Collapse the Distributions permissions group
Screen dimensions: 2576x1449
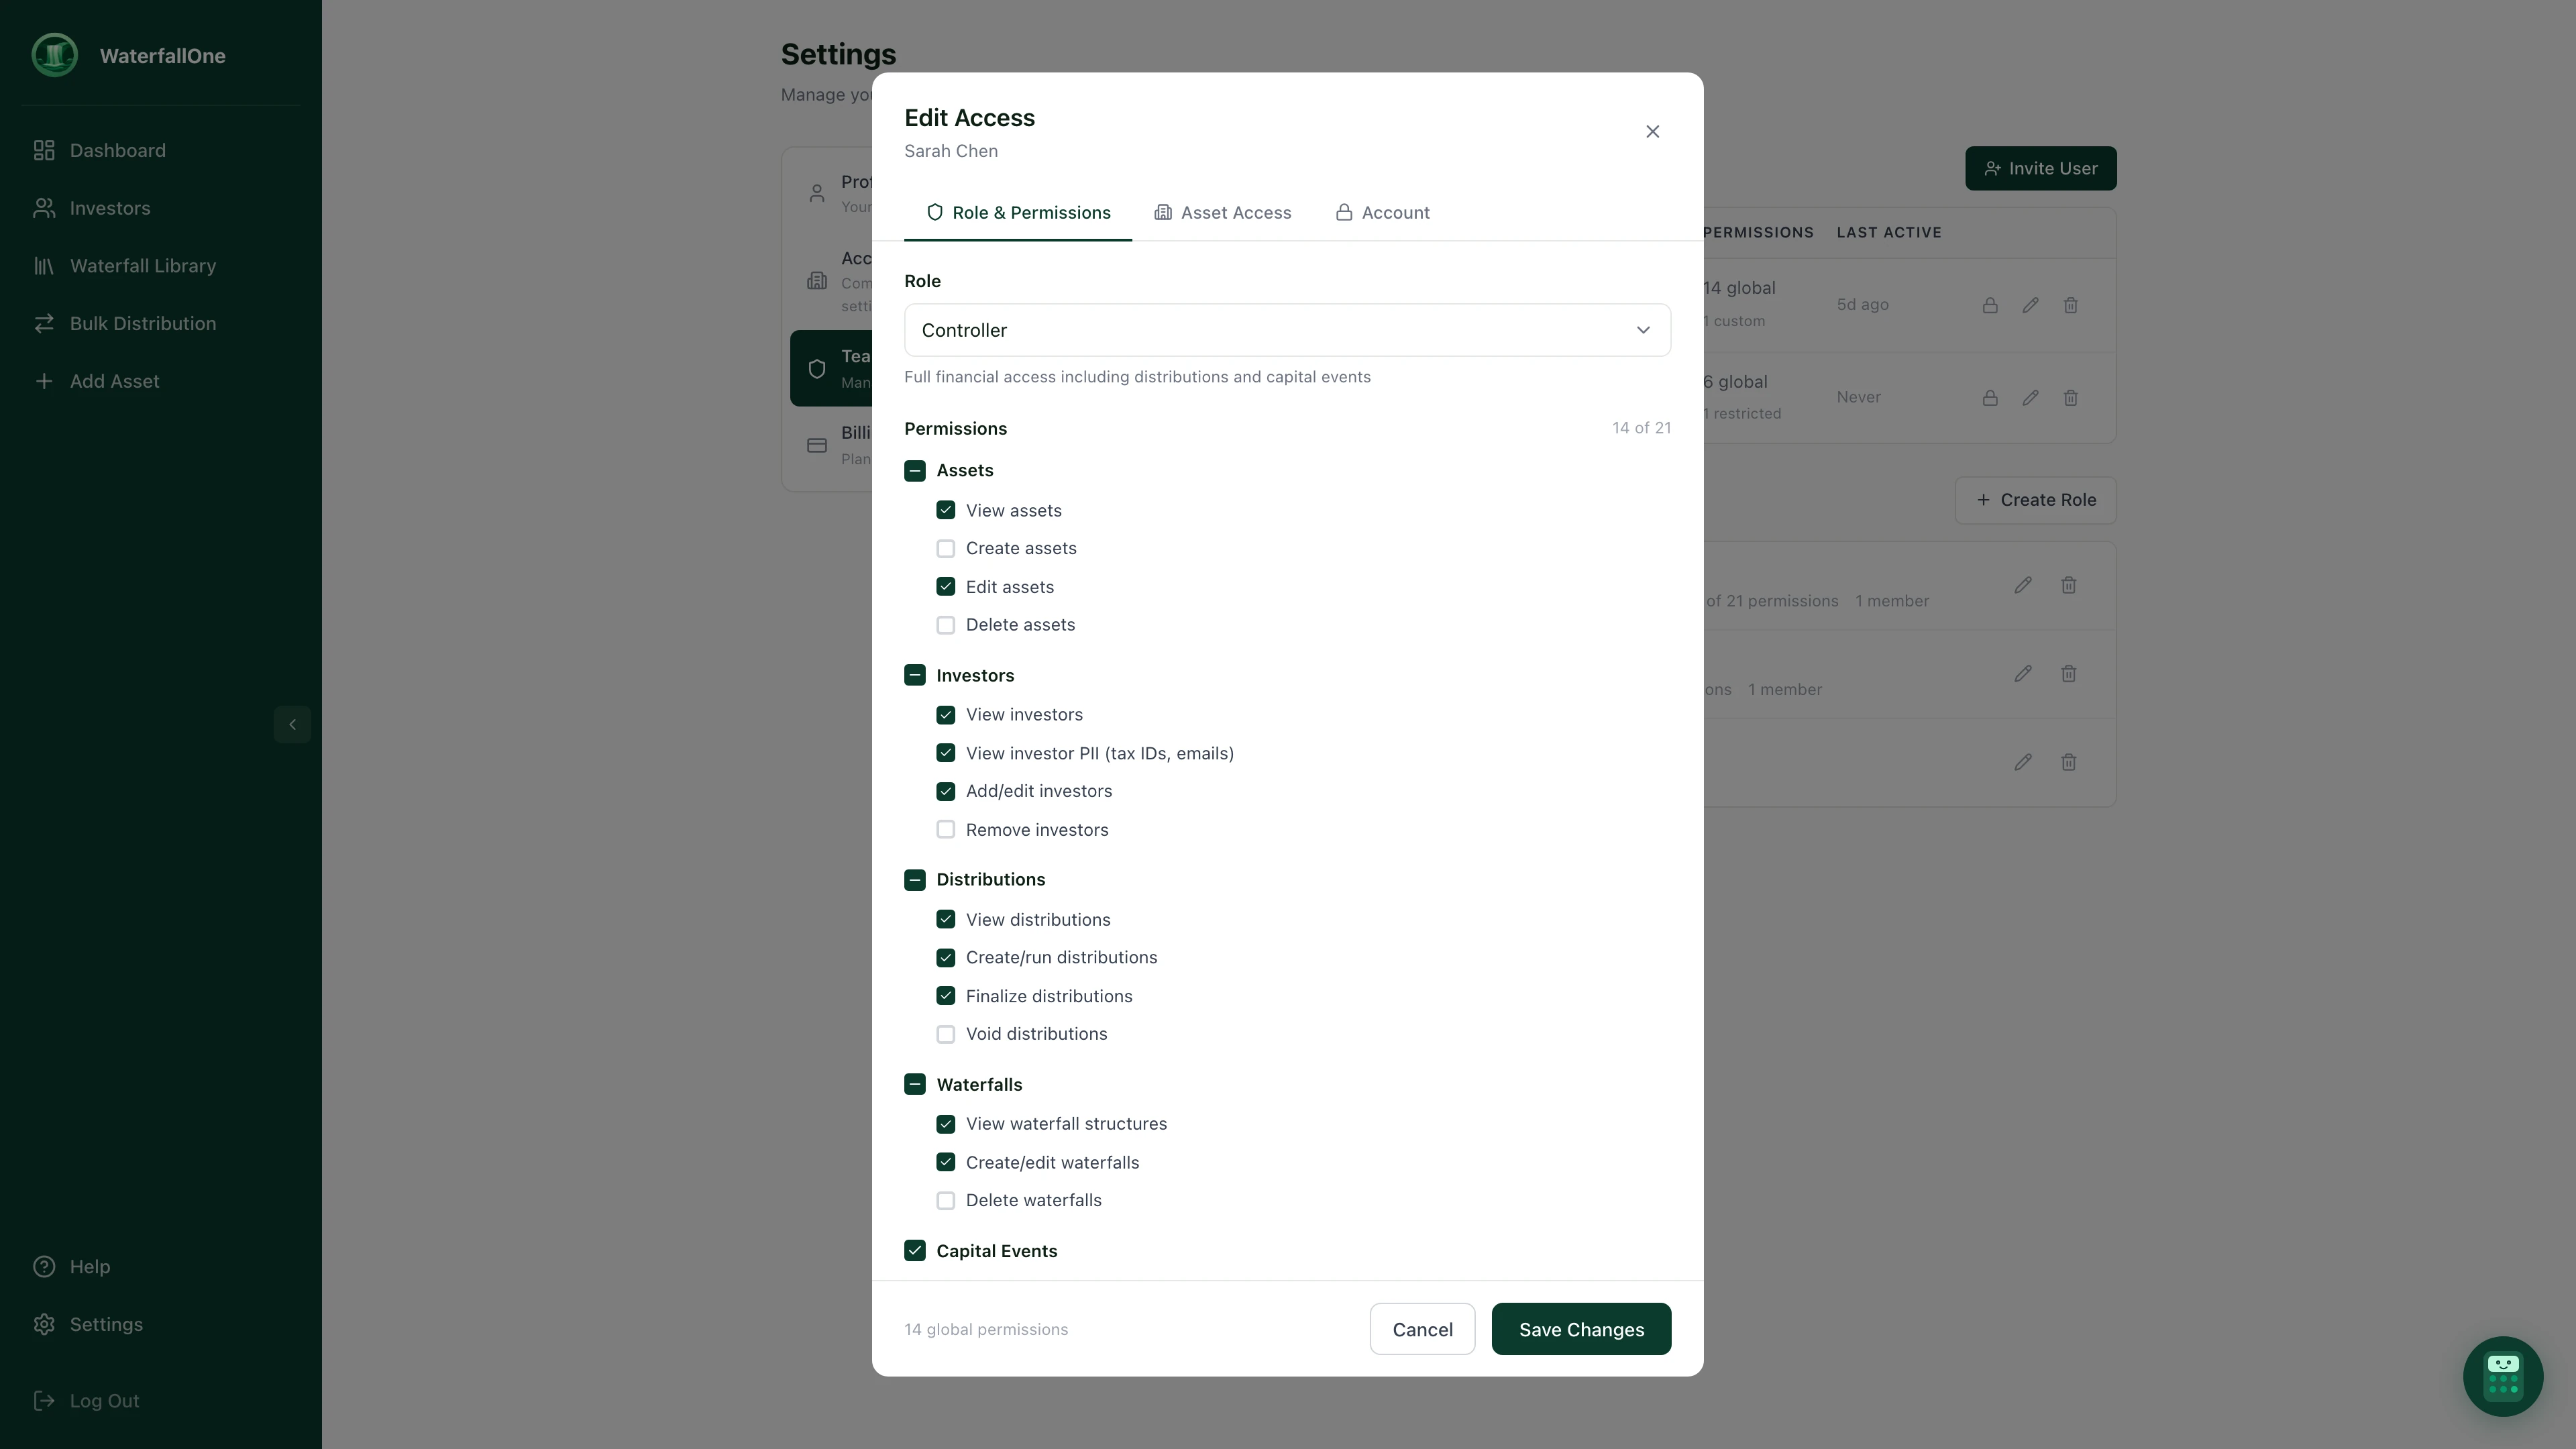pos(915,879)
